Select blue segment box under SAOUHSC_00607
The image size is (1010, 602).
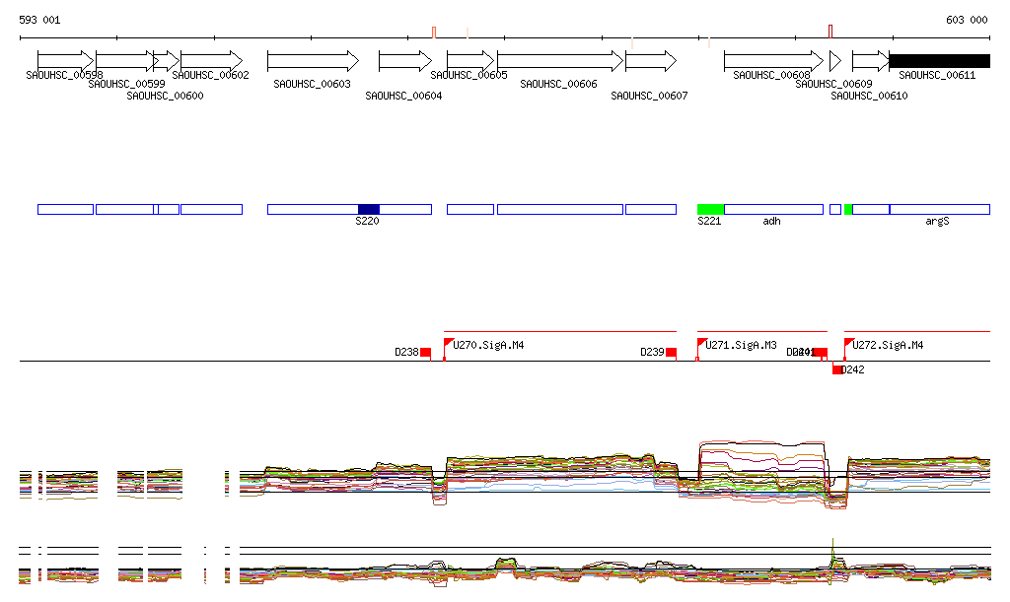coord(651,209)
